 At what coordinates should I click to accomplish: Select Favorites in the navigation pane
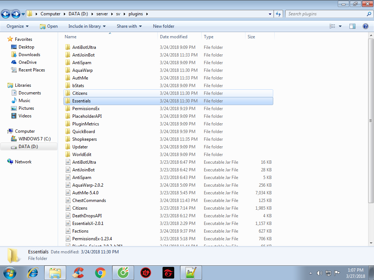click(23, 39)
